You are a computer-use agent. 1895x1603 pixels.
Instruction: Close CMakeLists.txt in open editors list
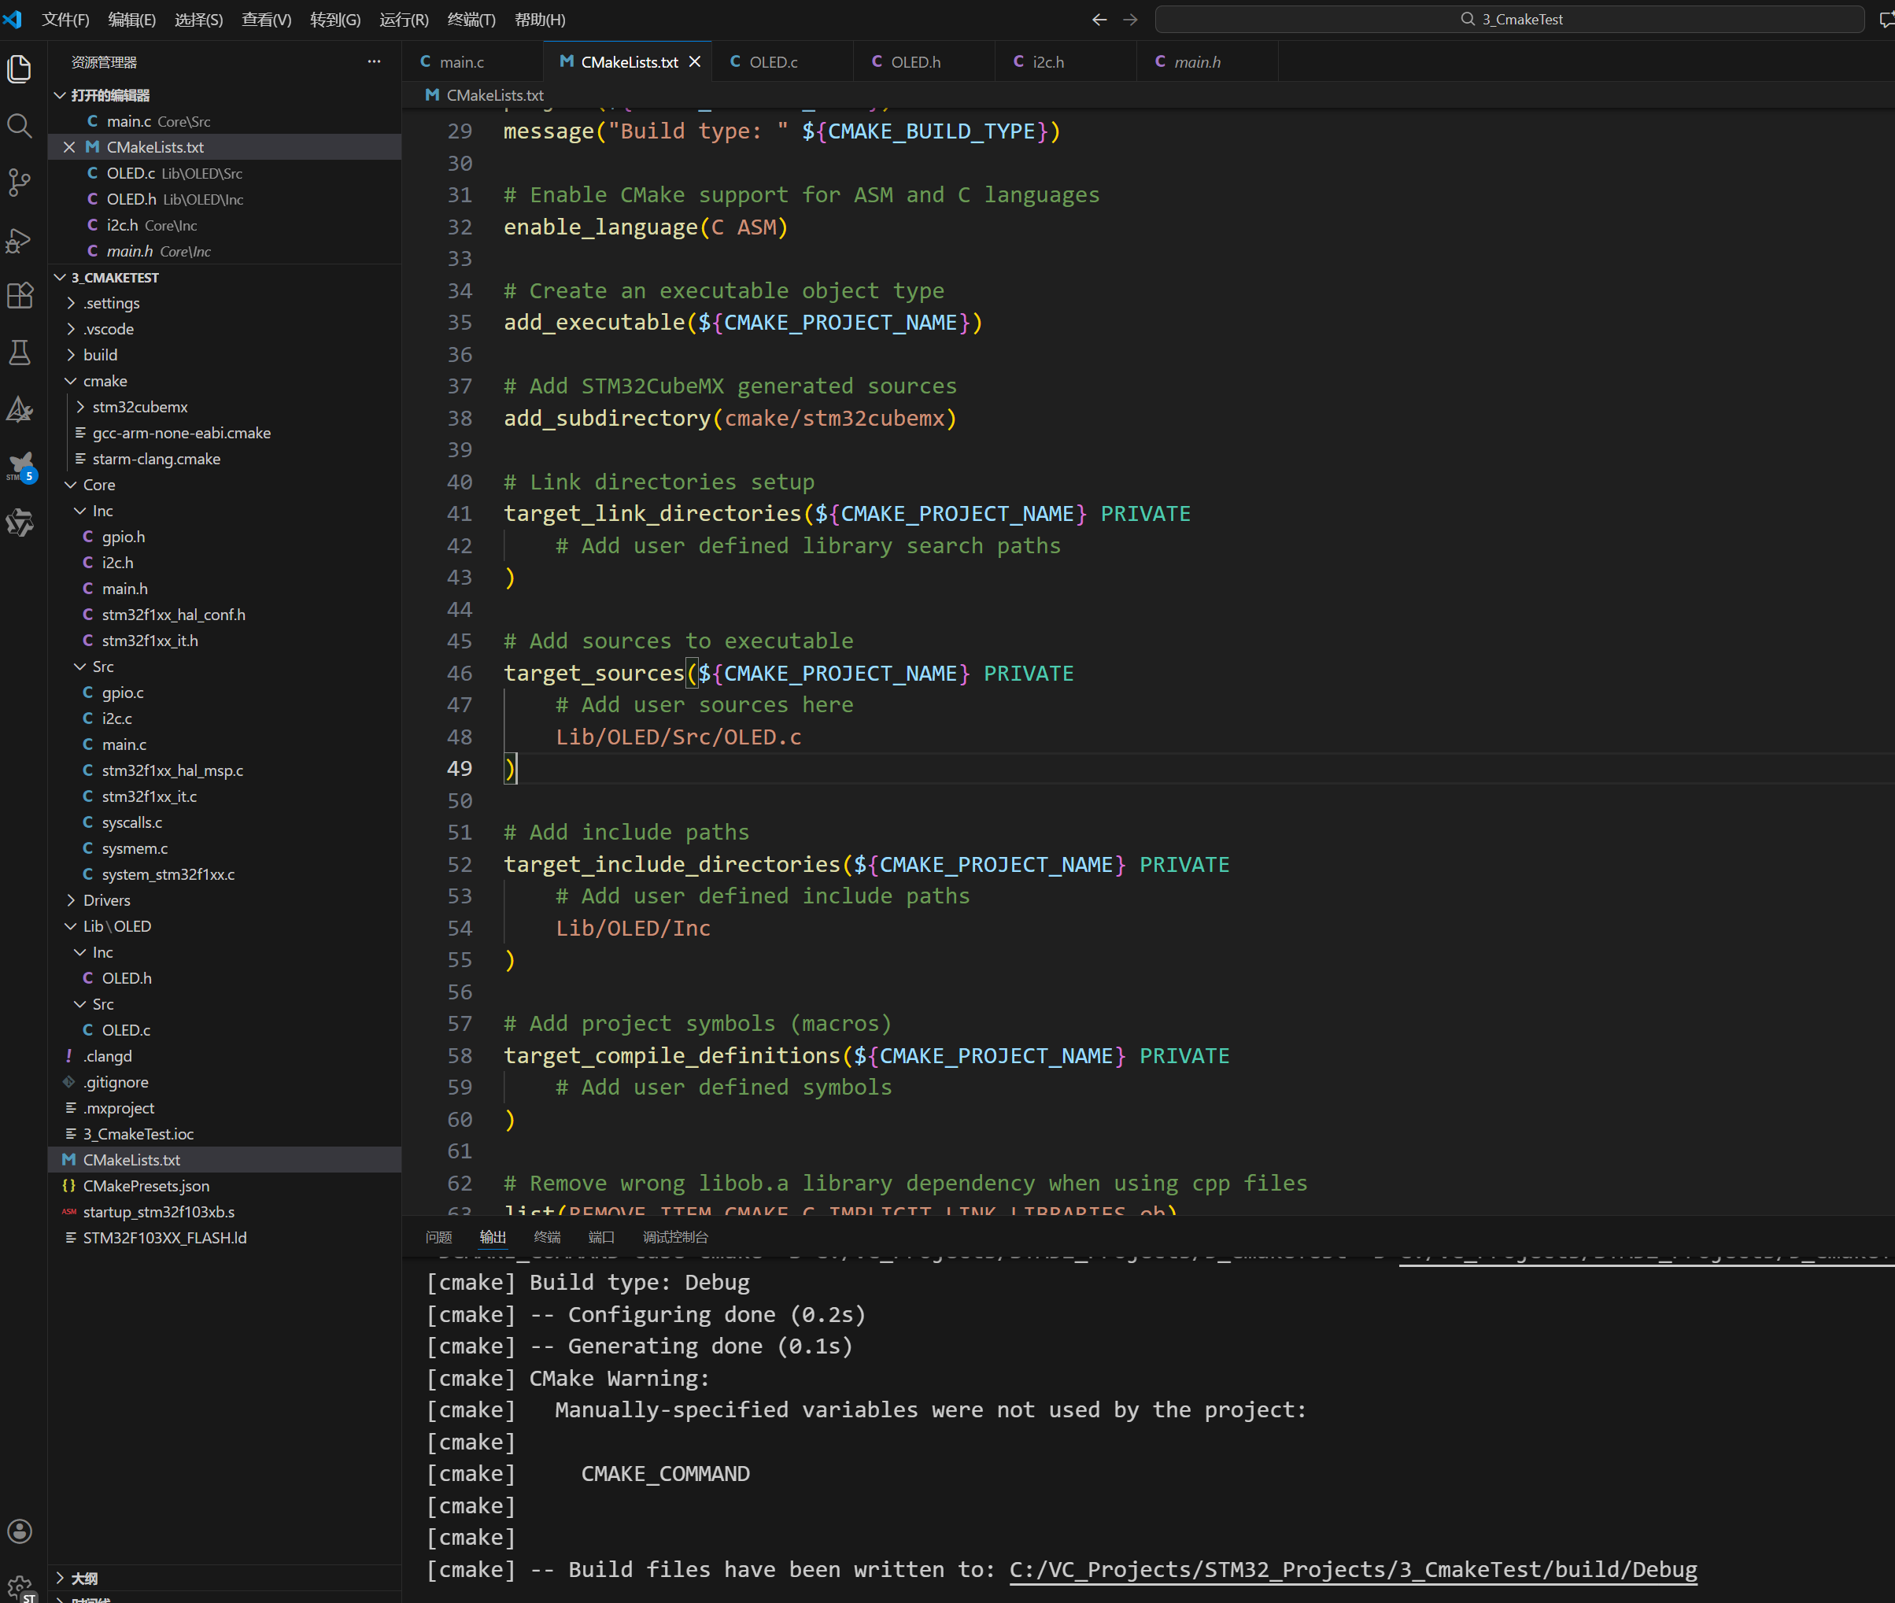pos(69,147)
